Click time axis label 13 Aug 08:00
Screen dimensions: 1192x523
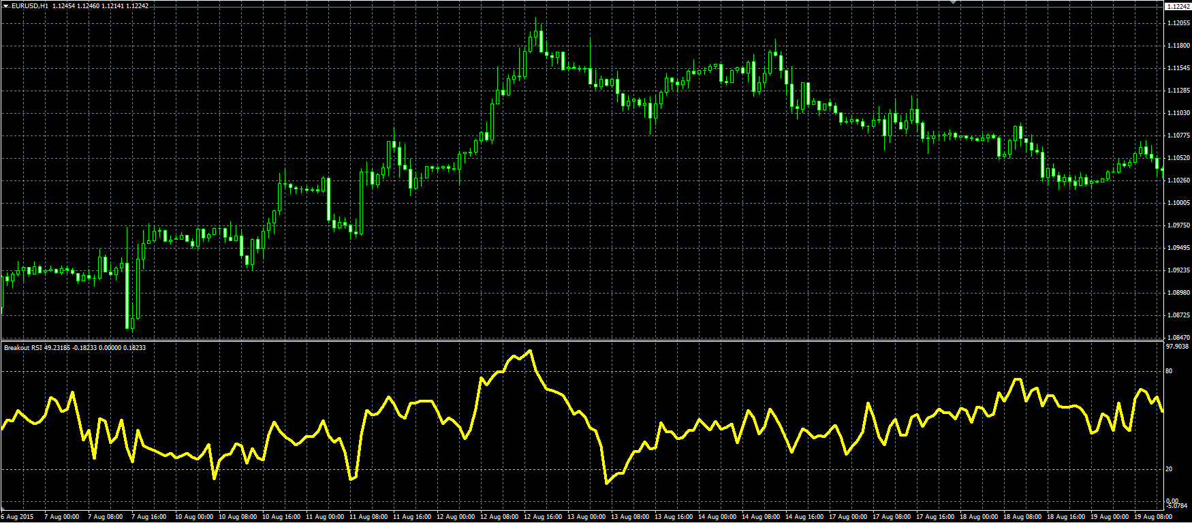pyautogui.click(x=630, y=517)
